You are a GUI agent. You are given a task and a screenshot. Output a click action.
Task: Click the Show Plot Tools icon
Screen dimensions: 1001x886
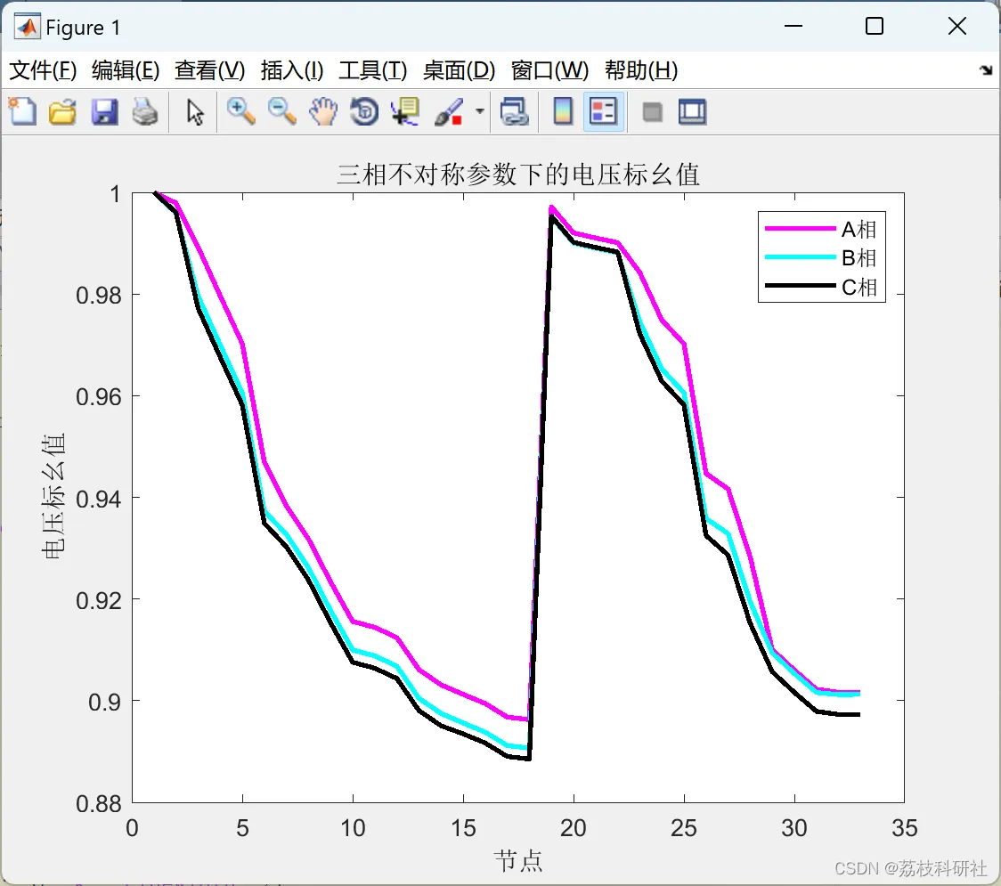coord(692,111)
